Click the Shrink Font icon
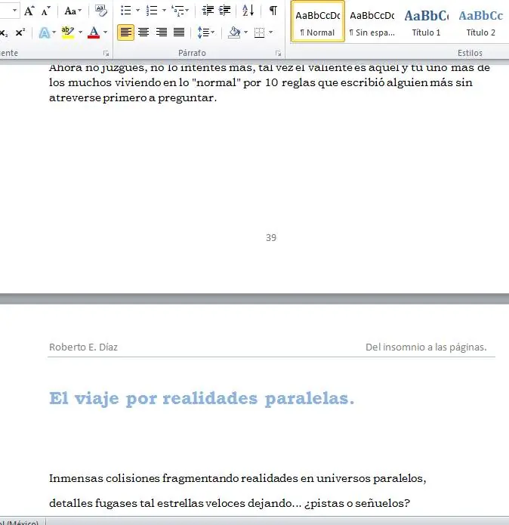Viewport: 509px width, 525px height. coord(45,11)
